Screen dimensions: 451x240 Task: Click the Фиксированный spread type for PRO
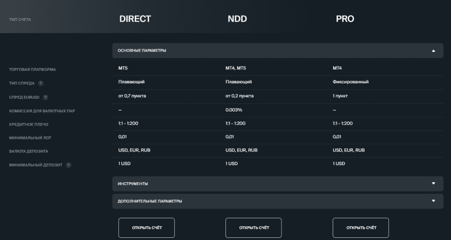(351, 82)
